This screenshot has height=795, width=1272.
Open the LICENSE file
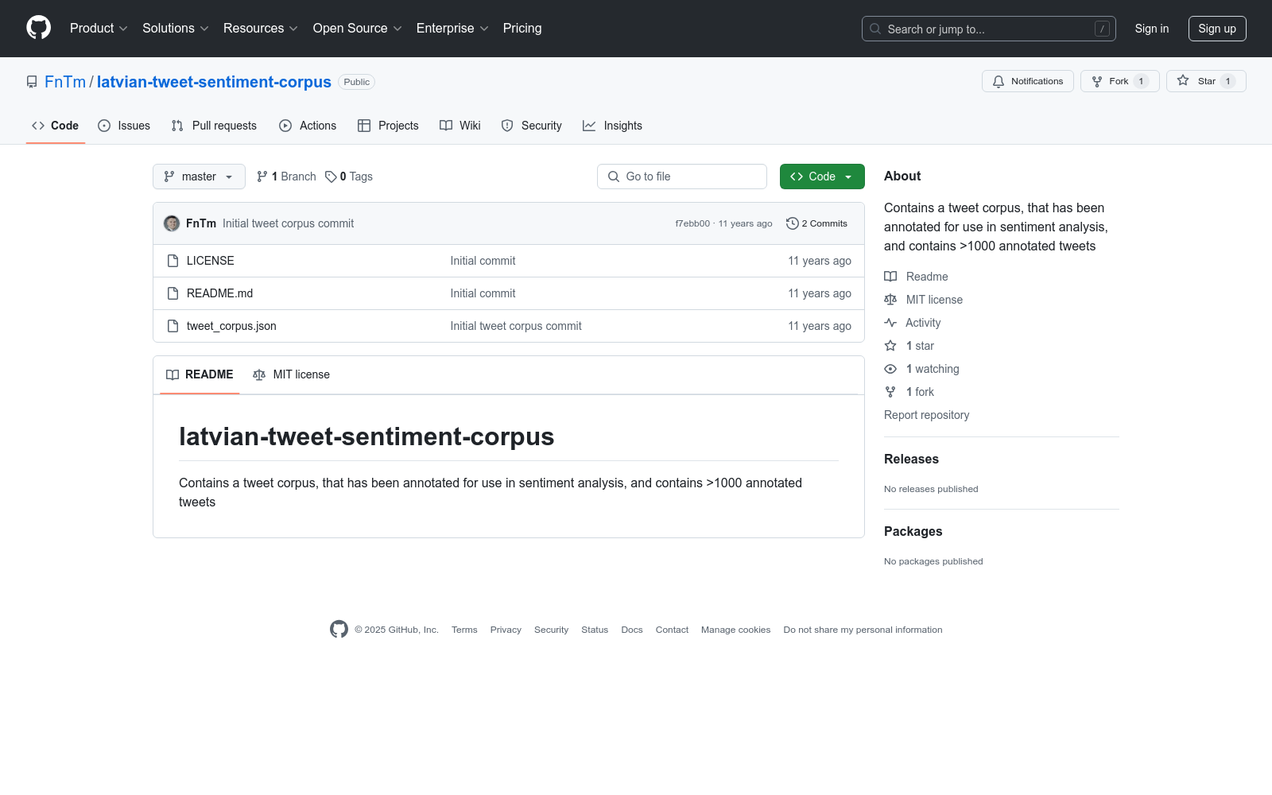click(211, 261)
